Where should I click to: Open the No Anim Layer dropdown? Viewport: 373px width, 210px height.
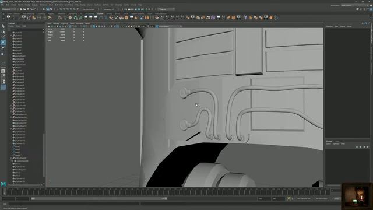(x=322, y=198)
